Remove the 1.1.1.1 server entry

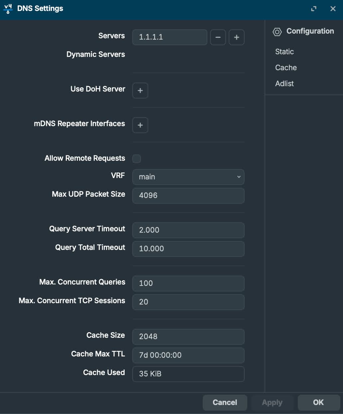[218, 37]
